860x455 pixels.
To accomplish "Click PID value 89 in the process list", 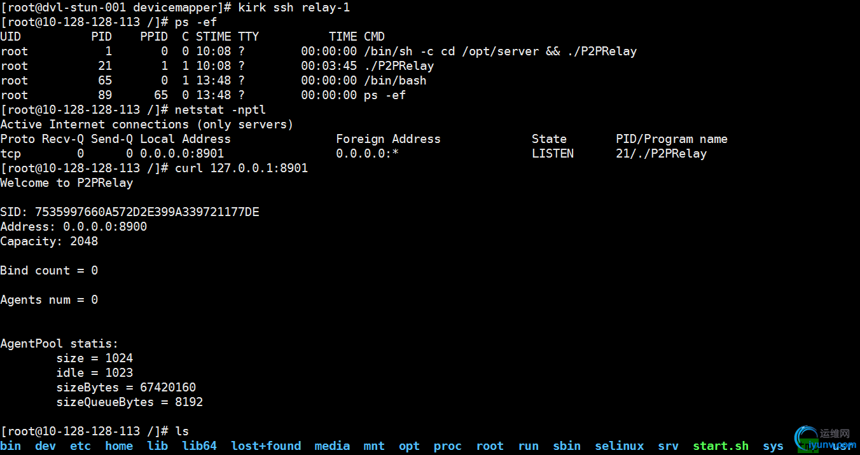I will point(105,95).
